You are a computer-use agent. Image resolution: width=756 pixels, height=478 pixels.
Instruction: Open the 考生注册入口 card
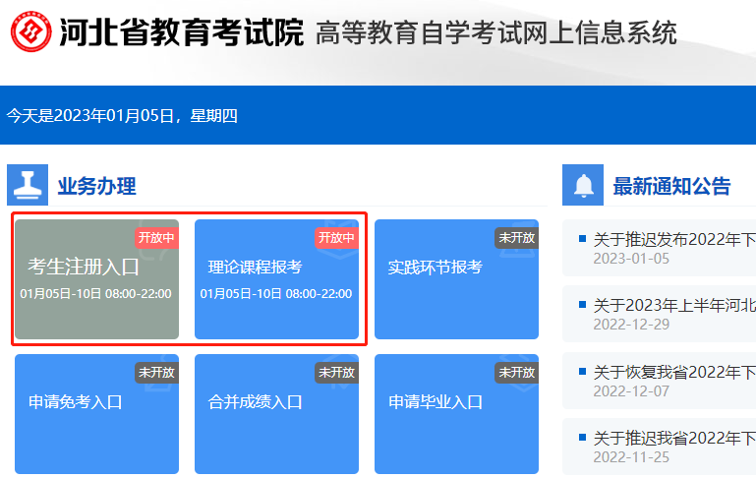point(97,279)
